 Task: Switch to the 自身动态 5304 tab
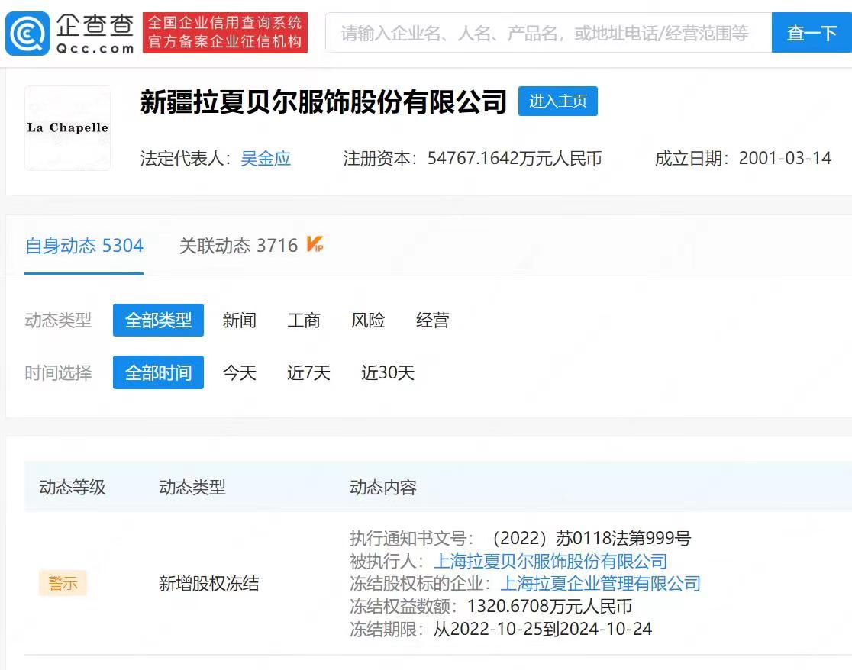pyautogui.click(x=84, y=246)
